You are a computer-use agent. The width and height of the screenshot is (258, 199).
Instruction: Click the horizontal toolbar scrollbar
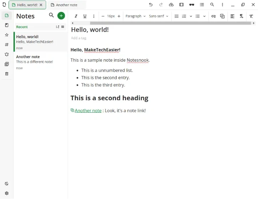coord(170,23)
